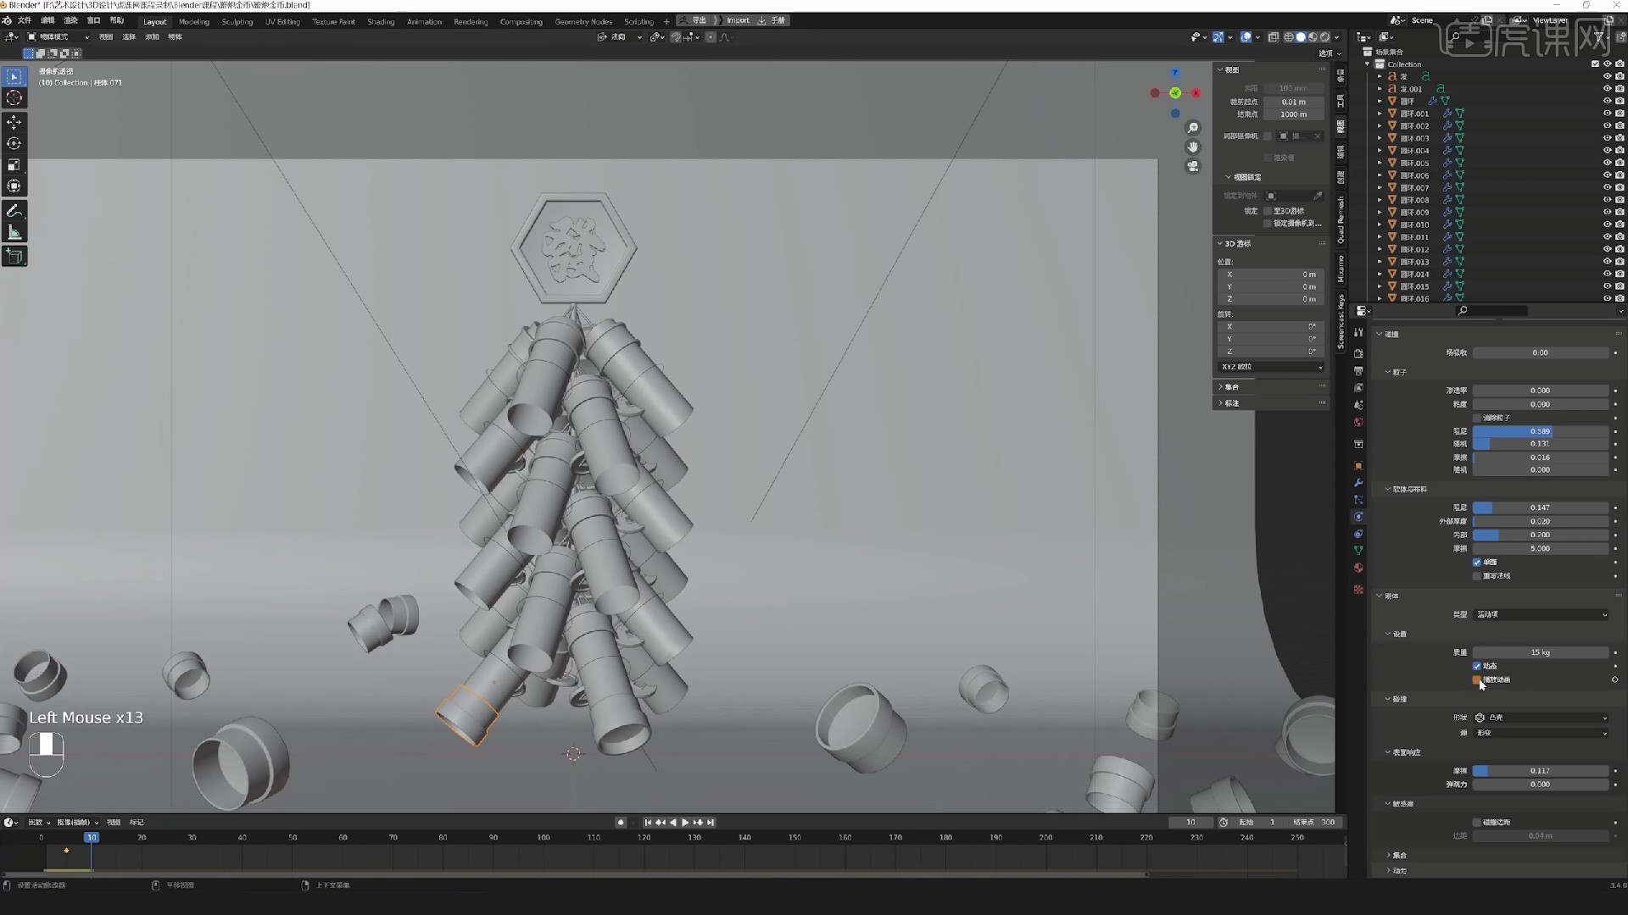The image size is (1628, 915).
Task: Open the 文件 menu in top bar
Action: 25,20
